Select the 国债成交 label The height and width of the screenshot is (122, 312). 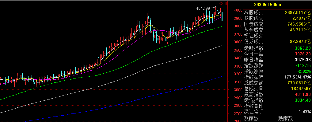[x=254, y=24]
